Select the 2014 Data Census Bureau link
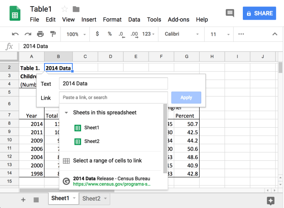This screenshot has height=208, width=284. coord(112,181)
